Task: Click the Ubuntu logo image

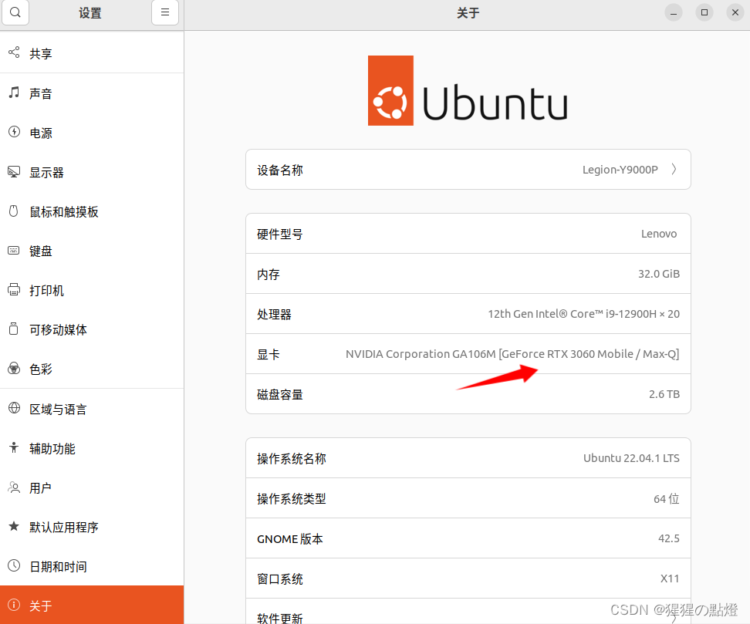Action: coord(468,91)
